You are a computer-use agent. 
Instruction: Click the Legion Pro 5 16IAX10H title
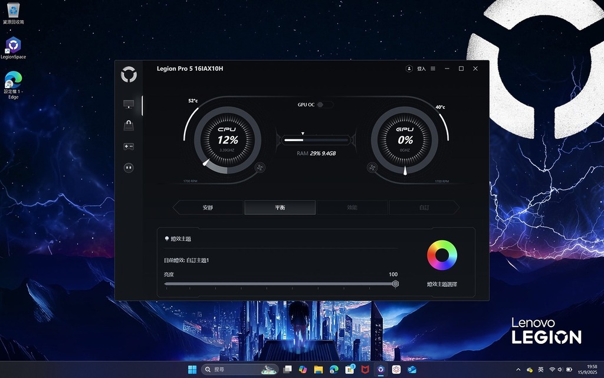[190, 69]
